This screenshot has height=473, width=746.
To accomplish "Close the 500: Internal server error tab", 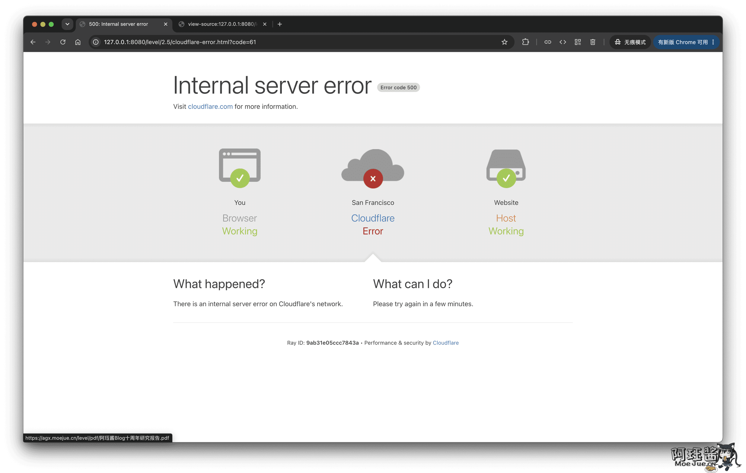I will point(166,24).
